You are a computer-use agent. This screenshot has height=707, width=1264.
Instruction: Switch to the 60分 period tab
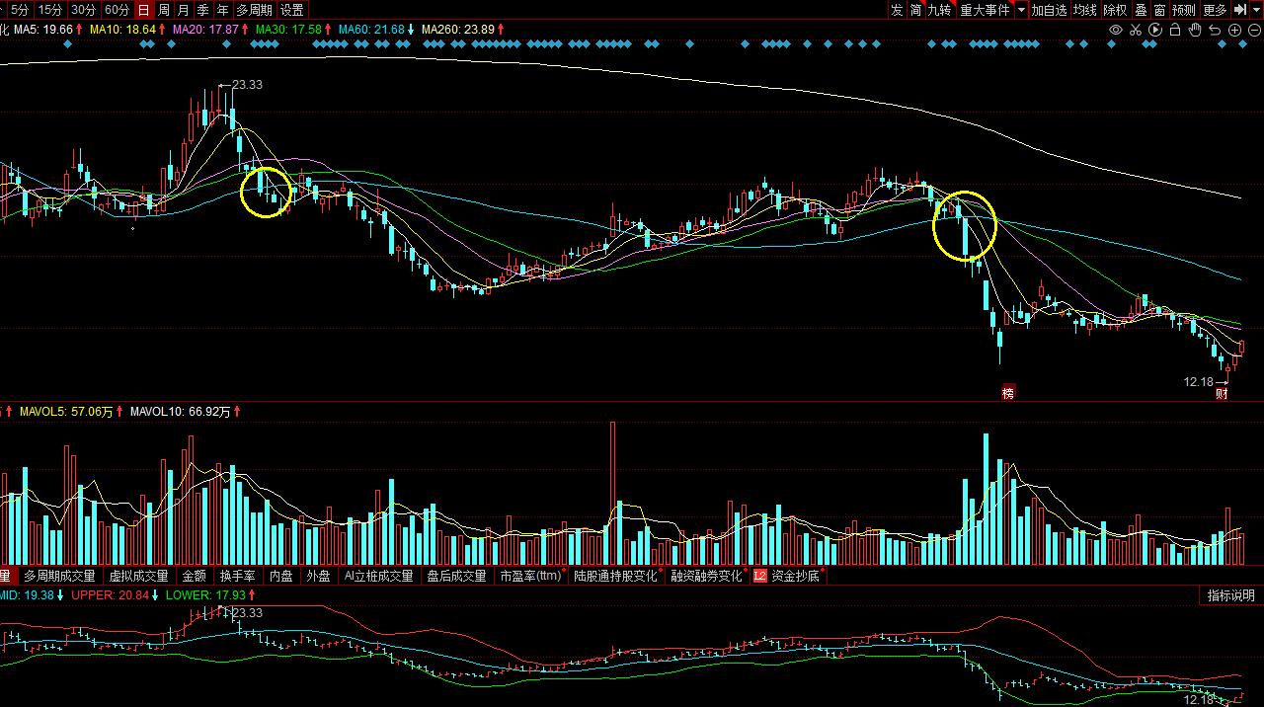click(x=117, y=10)
